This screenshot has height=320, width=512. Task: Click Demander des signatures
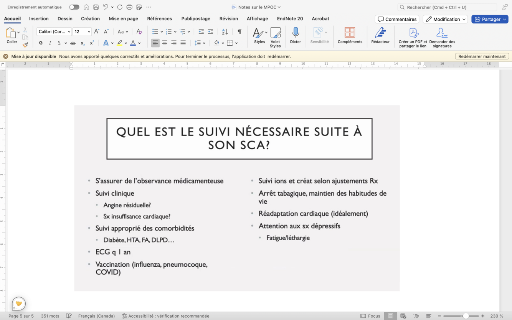(442, 37)
